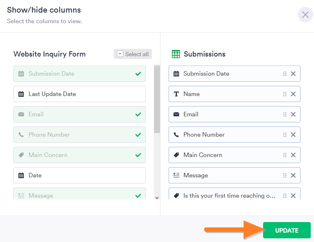Image resolution: width=314 pixels, height=242 pixels.
Task: Toggle the Select all checkbox
Action: [x=120, y=54]
